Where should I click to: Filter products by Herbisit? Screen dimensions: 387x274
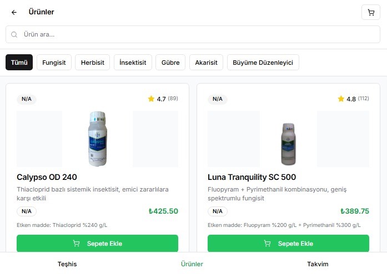tap(93, 63)
